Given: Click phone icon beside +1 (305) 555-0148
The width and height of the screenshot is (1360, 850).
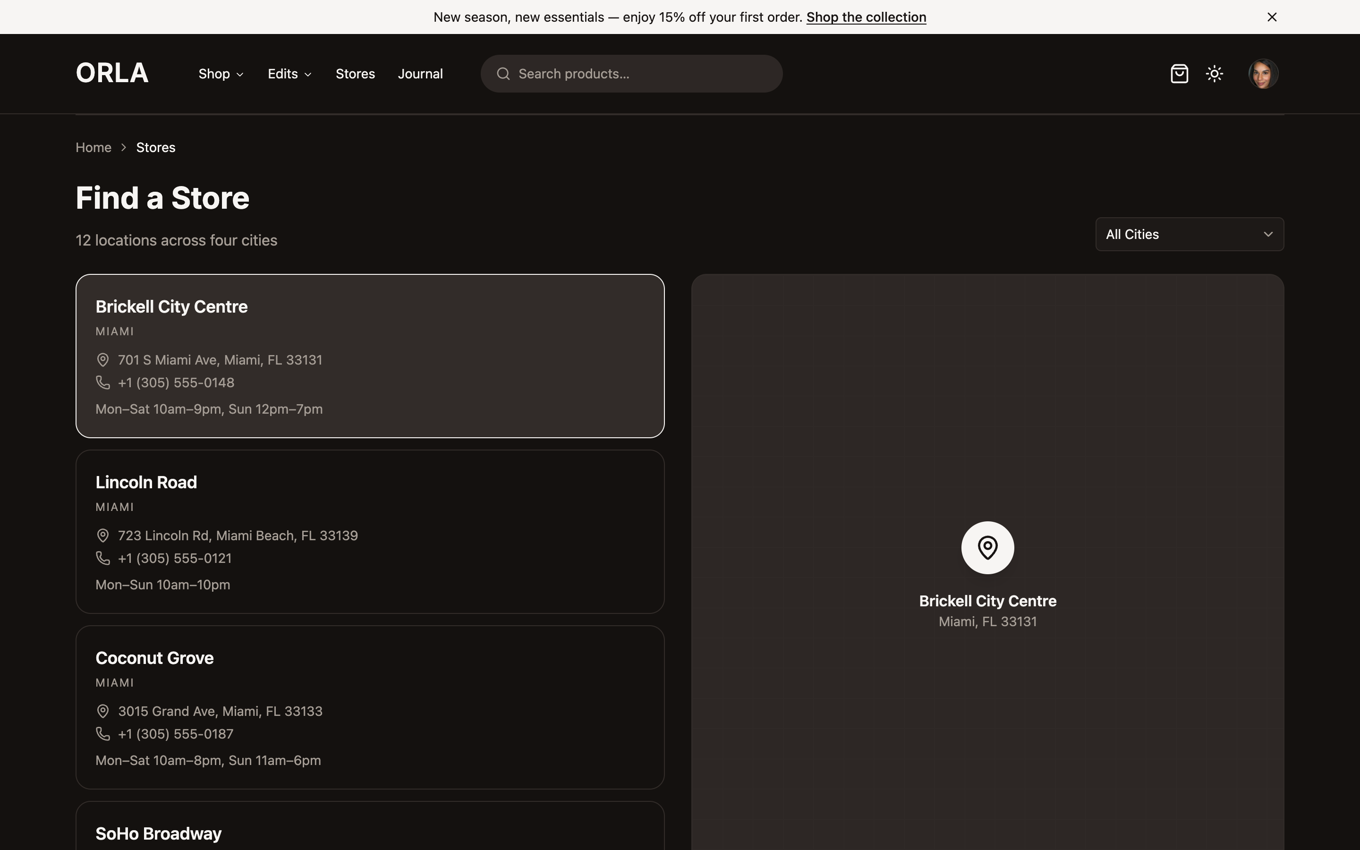Looking at the screenshot, I should pyautogui.click(x=103, y=382).
